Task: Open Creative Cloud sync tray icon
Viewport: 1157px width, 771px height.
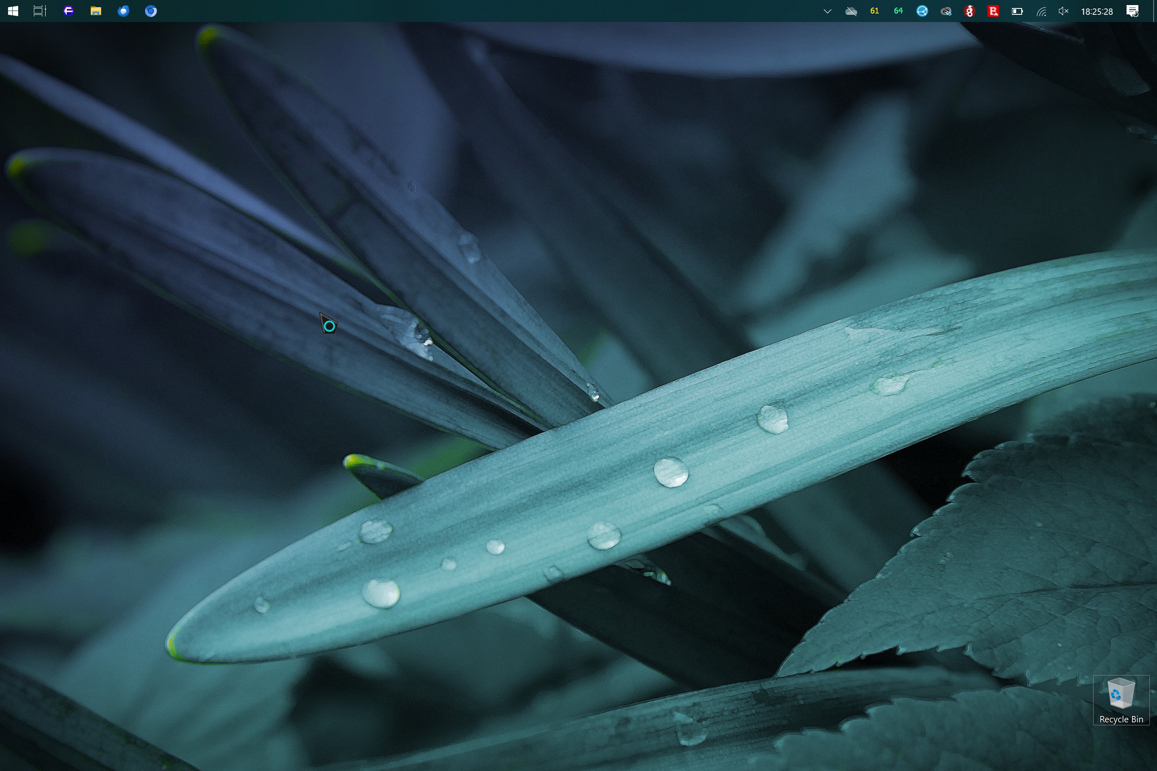Action: point(946,11)
